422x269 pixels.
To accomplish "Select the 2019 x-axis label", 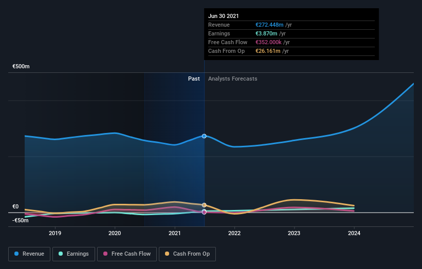I will [x=55, y=233].
